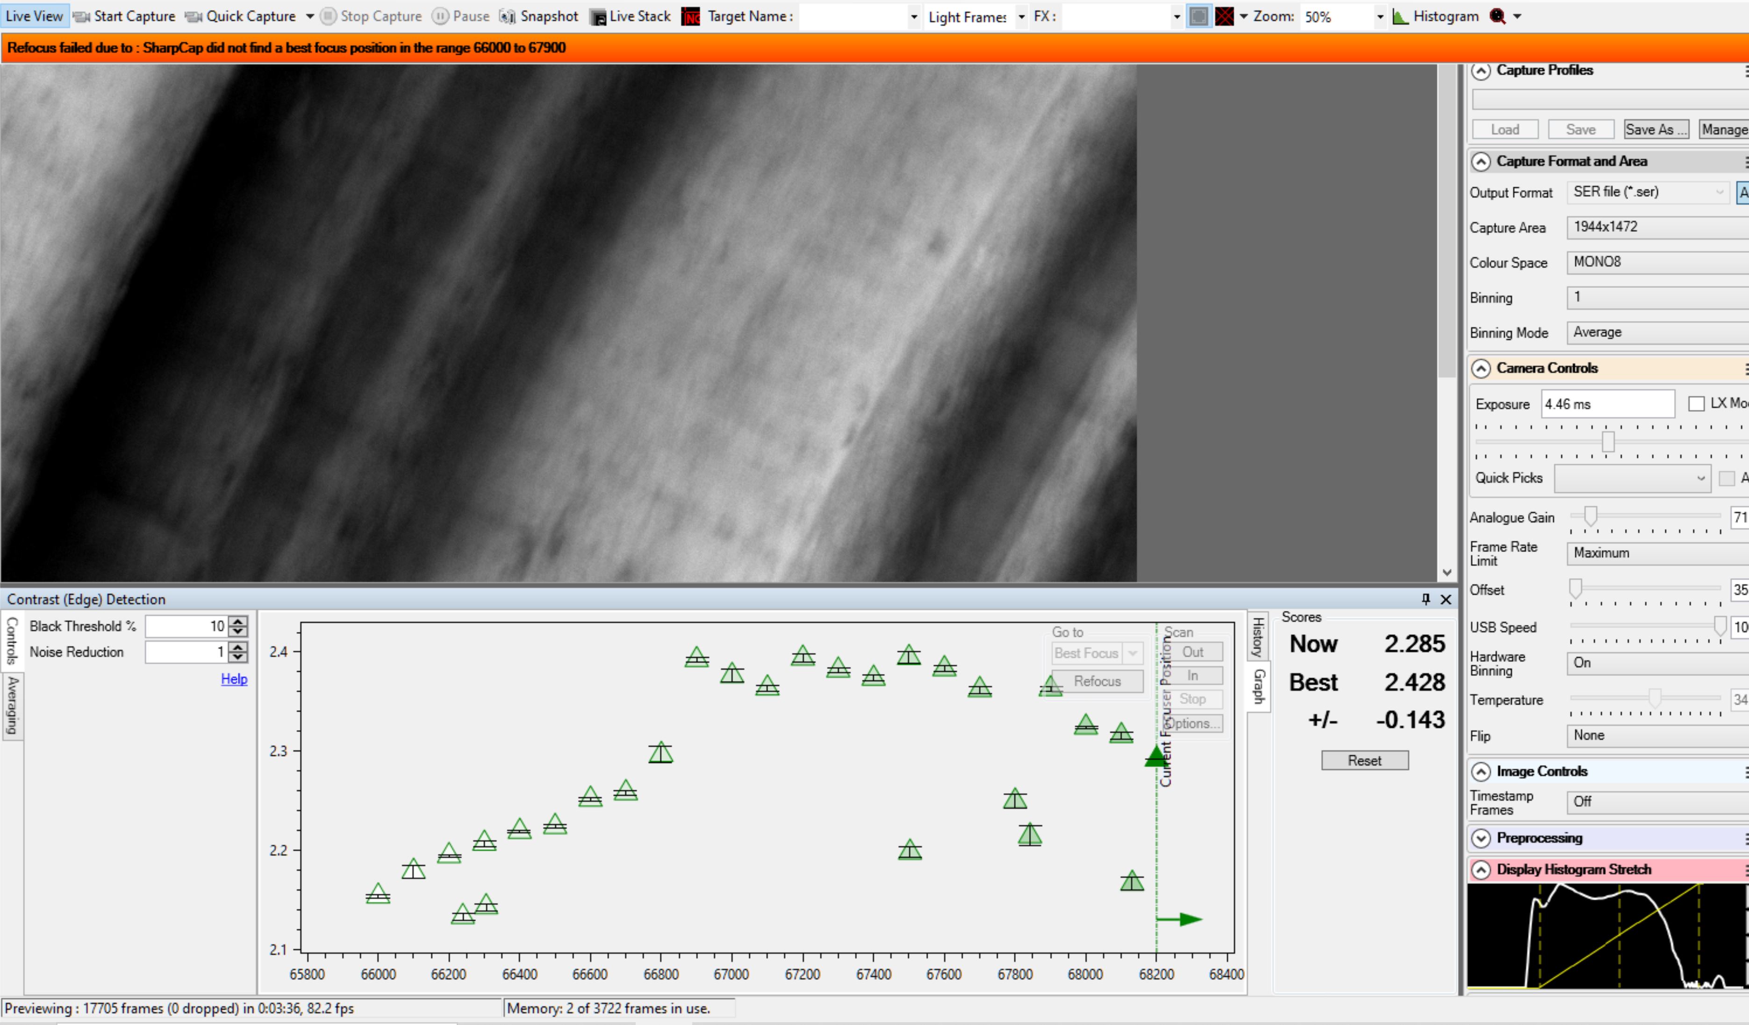
Task: Click the Pause icon
Action: pos(440,16)
